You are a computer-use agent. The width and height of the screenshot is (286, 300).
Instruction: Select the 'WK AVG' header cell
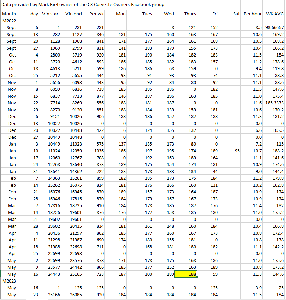(x=274, y=14)
